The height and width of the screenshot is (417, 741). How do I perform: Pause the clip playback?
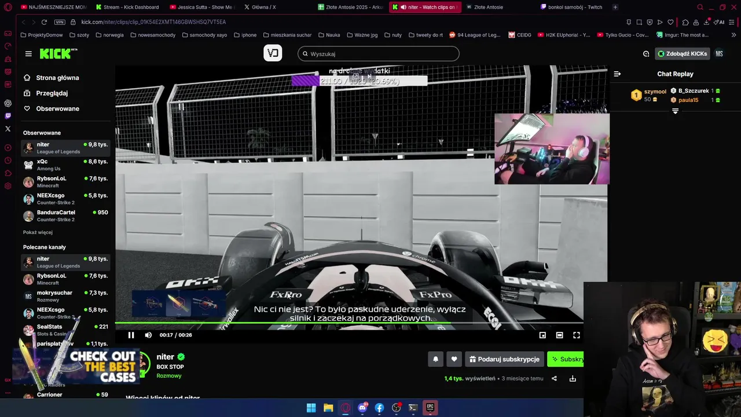point(131,335)
